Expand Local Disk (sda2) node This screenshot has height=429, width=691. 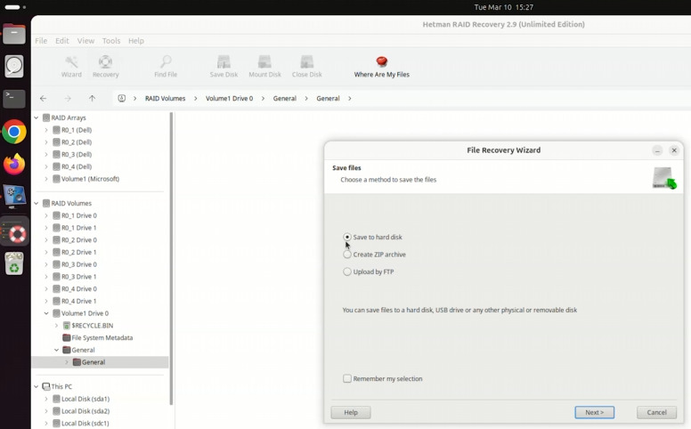46,411
